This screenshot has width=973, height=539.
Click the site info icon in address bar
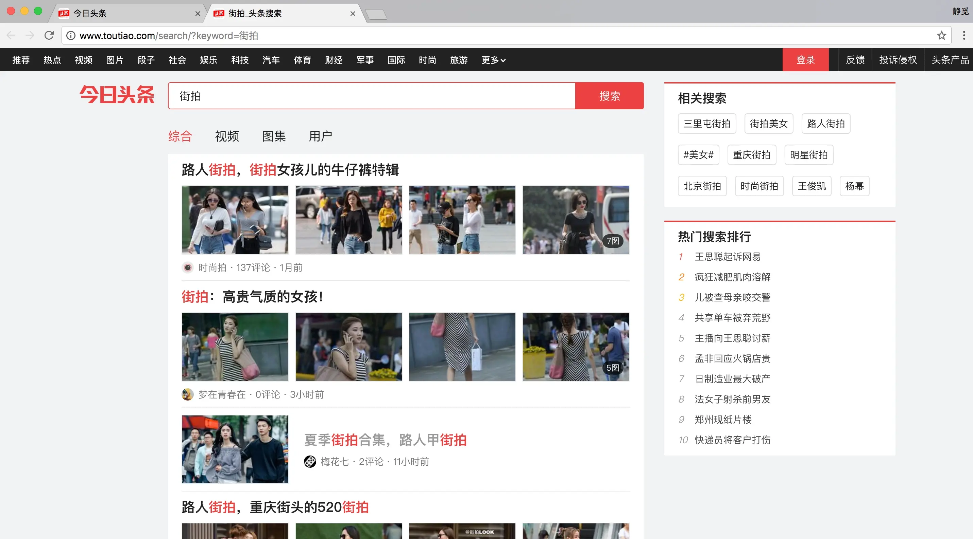71,35
